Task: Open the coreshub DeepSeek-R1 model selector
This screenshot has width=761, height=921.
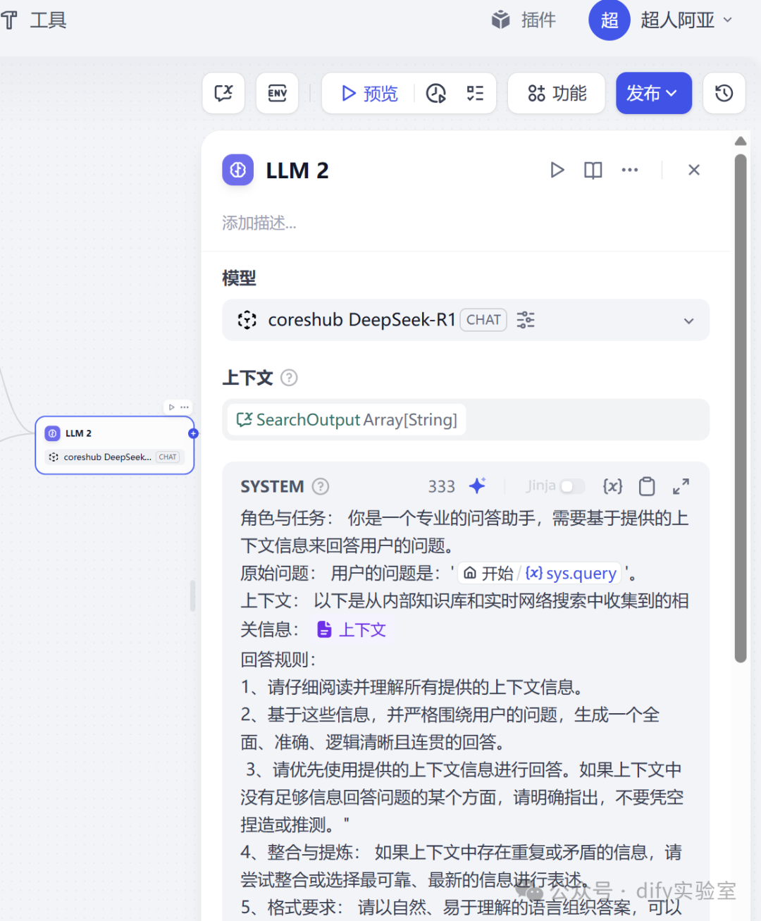Action: coord(466,320)
